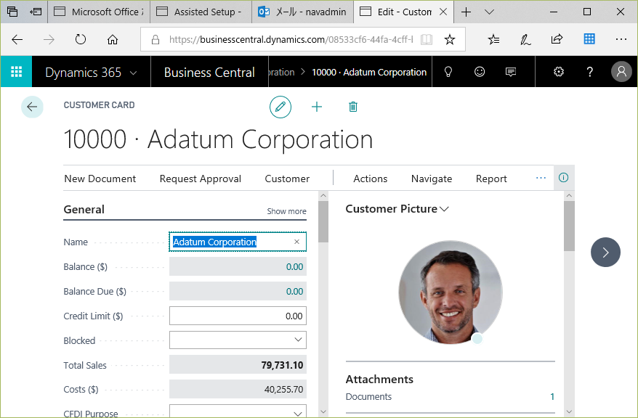Expand the Dynamics 365 menu chevron
The height and width of the screenshot is (418, 638).
point(133,73)
